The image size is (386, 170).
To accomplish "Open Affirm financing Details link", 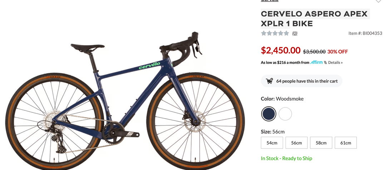I will click(x=335, y=62).
